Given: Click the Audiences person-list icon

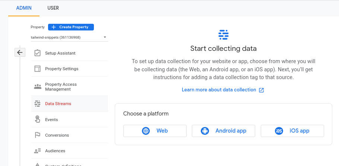Looking at the screenshot, I should click(x=37, y=151).
